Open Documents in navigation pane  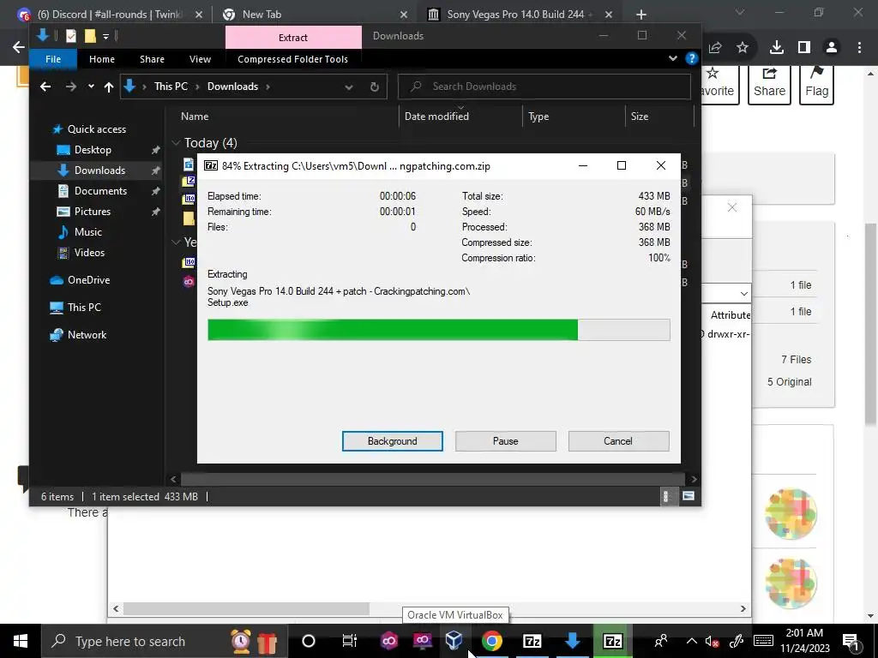(x=100, y=191)
